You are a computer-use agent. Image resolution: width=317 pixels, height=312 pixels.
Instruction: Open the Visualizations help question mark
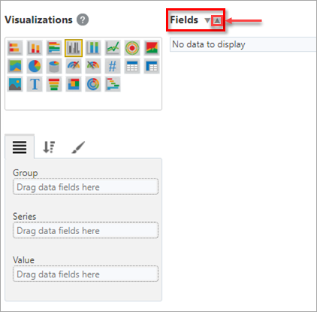click(83, 19)
